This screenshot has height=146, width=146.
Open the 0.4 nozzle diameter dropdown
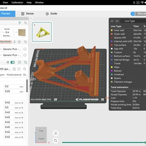pos(7,32)
